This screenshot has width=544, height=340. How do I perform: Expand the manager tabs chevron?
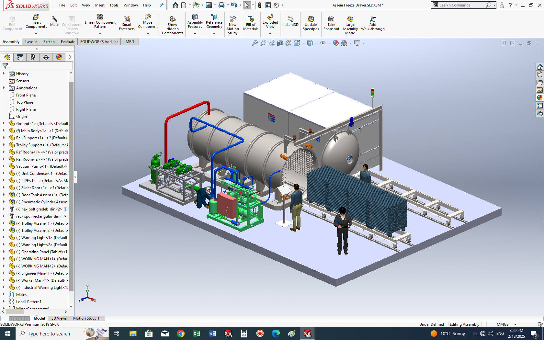pos(70,57)
